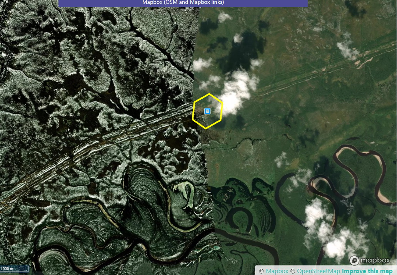Follow the Improve this map link
Viewport: 397px width, 275px height.
367,271
